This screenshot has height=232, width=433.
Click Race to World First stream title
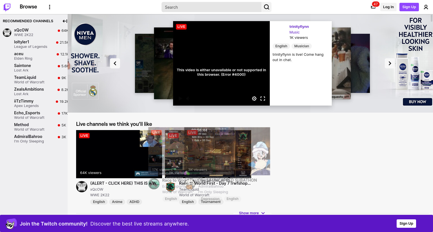(x=215, y=183)
